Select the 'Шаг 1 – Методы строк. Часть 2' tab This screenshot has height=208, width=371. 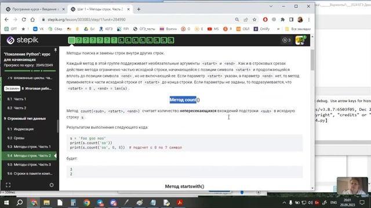click(100, 9)
